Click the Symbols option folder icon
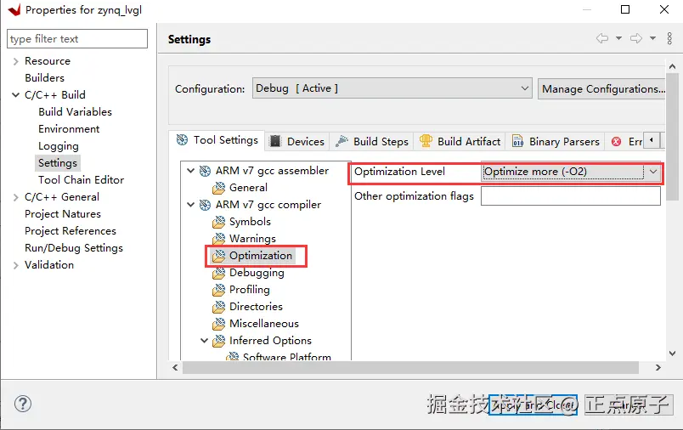The image size is (683, 430). [x=218, y=222]
